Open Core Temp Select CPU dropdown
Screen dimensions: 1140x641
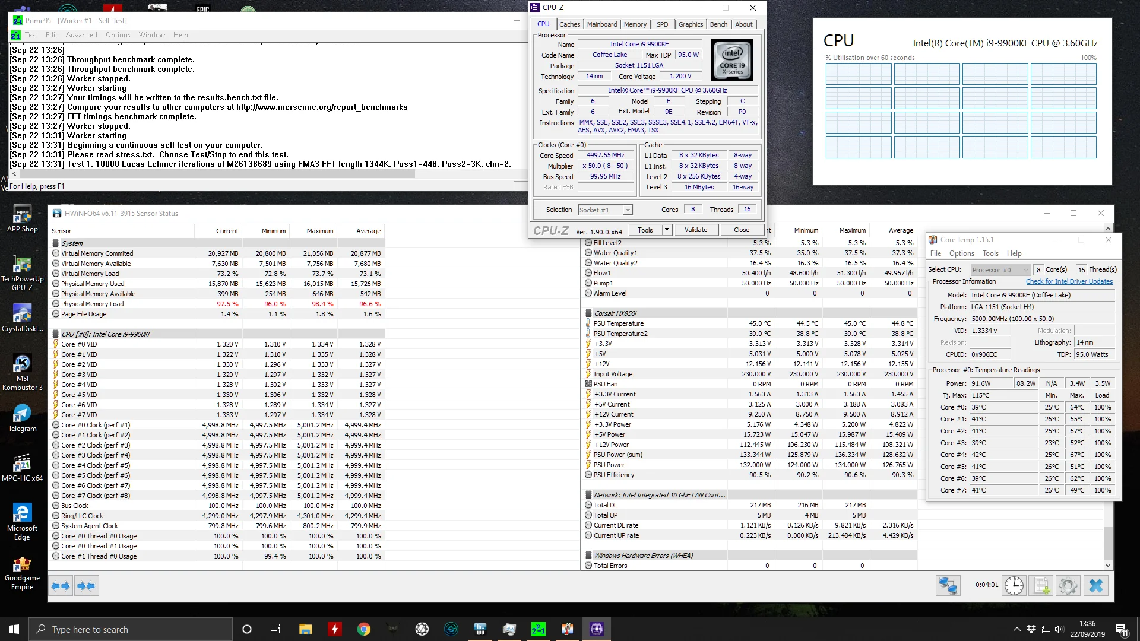point(1000,270)
